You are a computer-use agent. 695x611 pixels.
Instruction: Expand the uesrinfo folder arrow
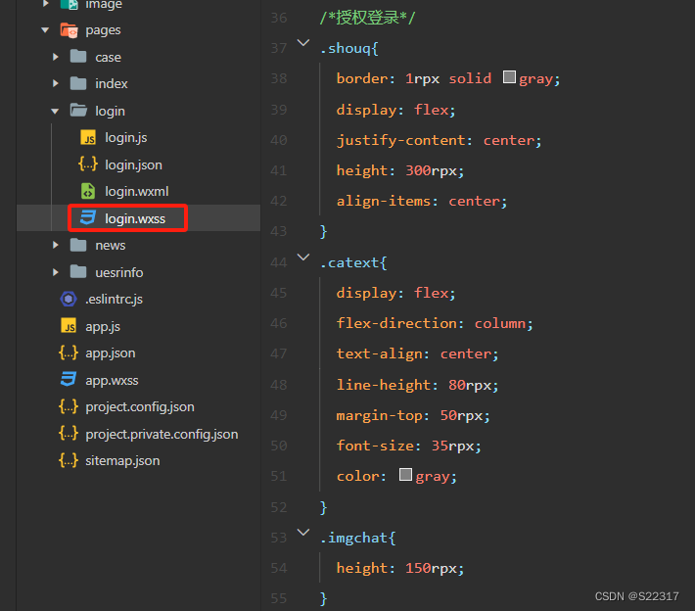[x=56, y=272]
